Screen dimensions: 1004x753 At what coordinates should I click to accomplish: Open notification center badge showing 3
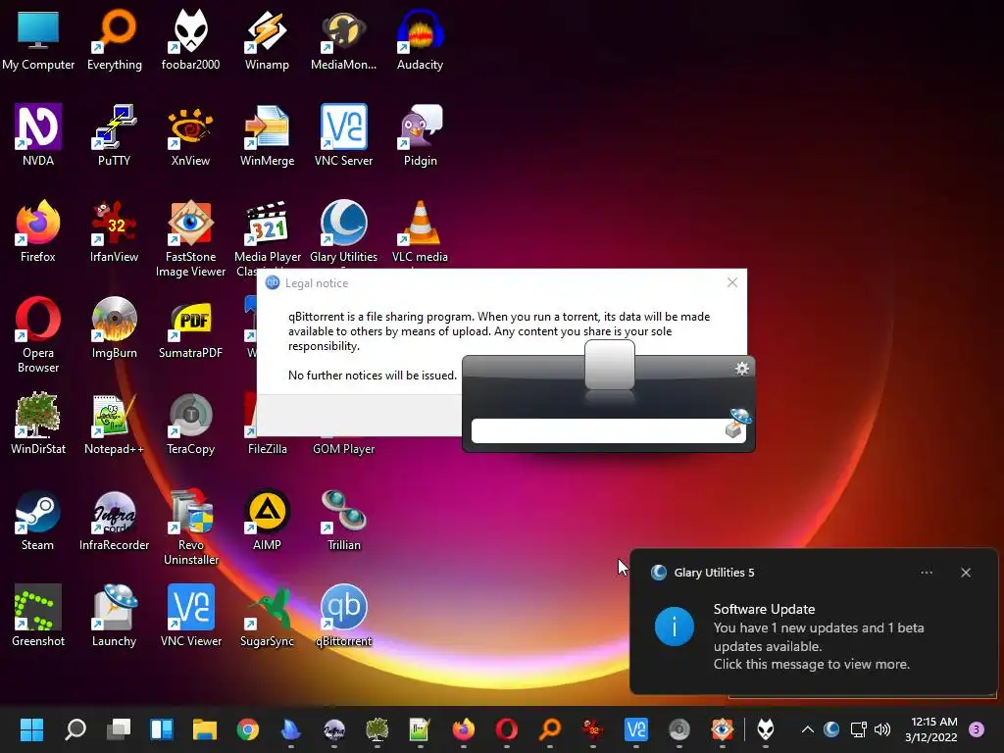[977, 728]
